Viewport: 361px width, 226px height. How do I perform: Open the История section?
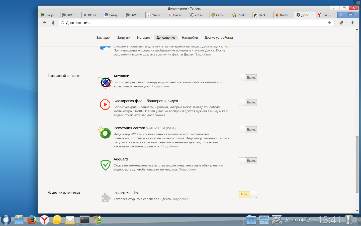[x=143, y=38]
